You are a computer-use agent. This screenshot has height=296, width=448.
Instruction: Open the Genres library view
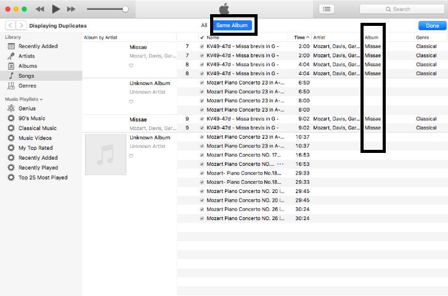point(28,86)
